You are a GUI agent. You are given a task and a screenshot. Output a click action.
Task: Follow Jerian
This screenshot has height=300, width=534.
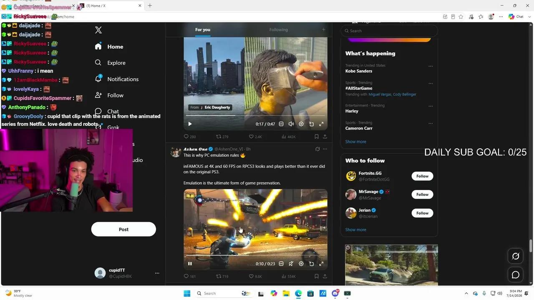pyautogui.click(x=422, y=213)
